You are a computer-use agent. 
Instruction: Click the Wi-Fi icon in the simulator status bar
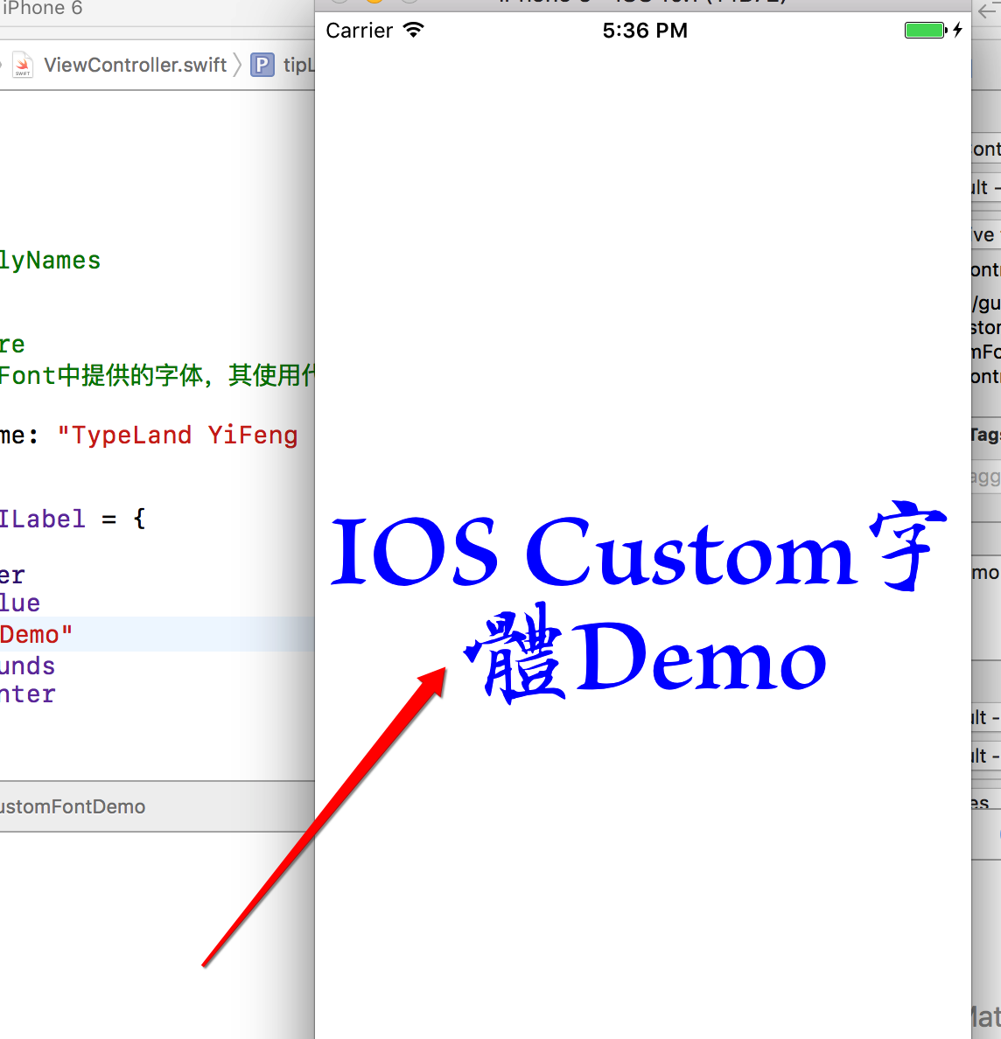(414, 30)
